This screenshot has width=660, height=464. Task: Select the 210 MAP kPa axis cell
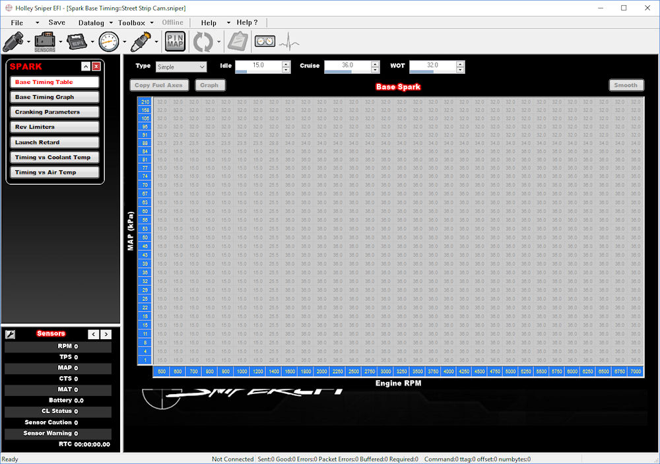point(145,102)
